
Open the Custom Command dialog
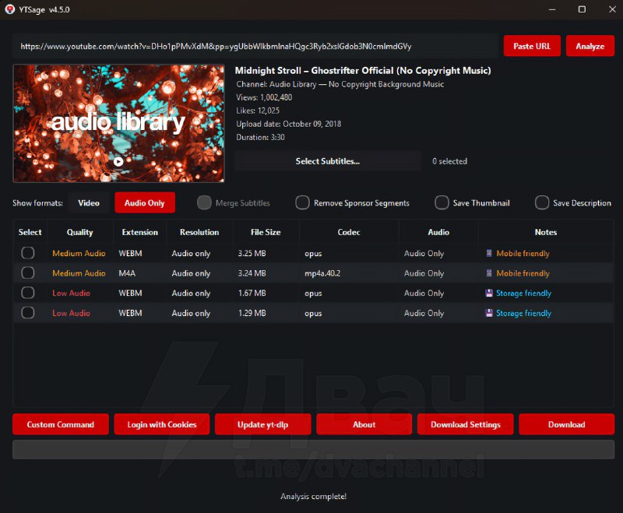(61, 424)
